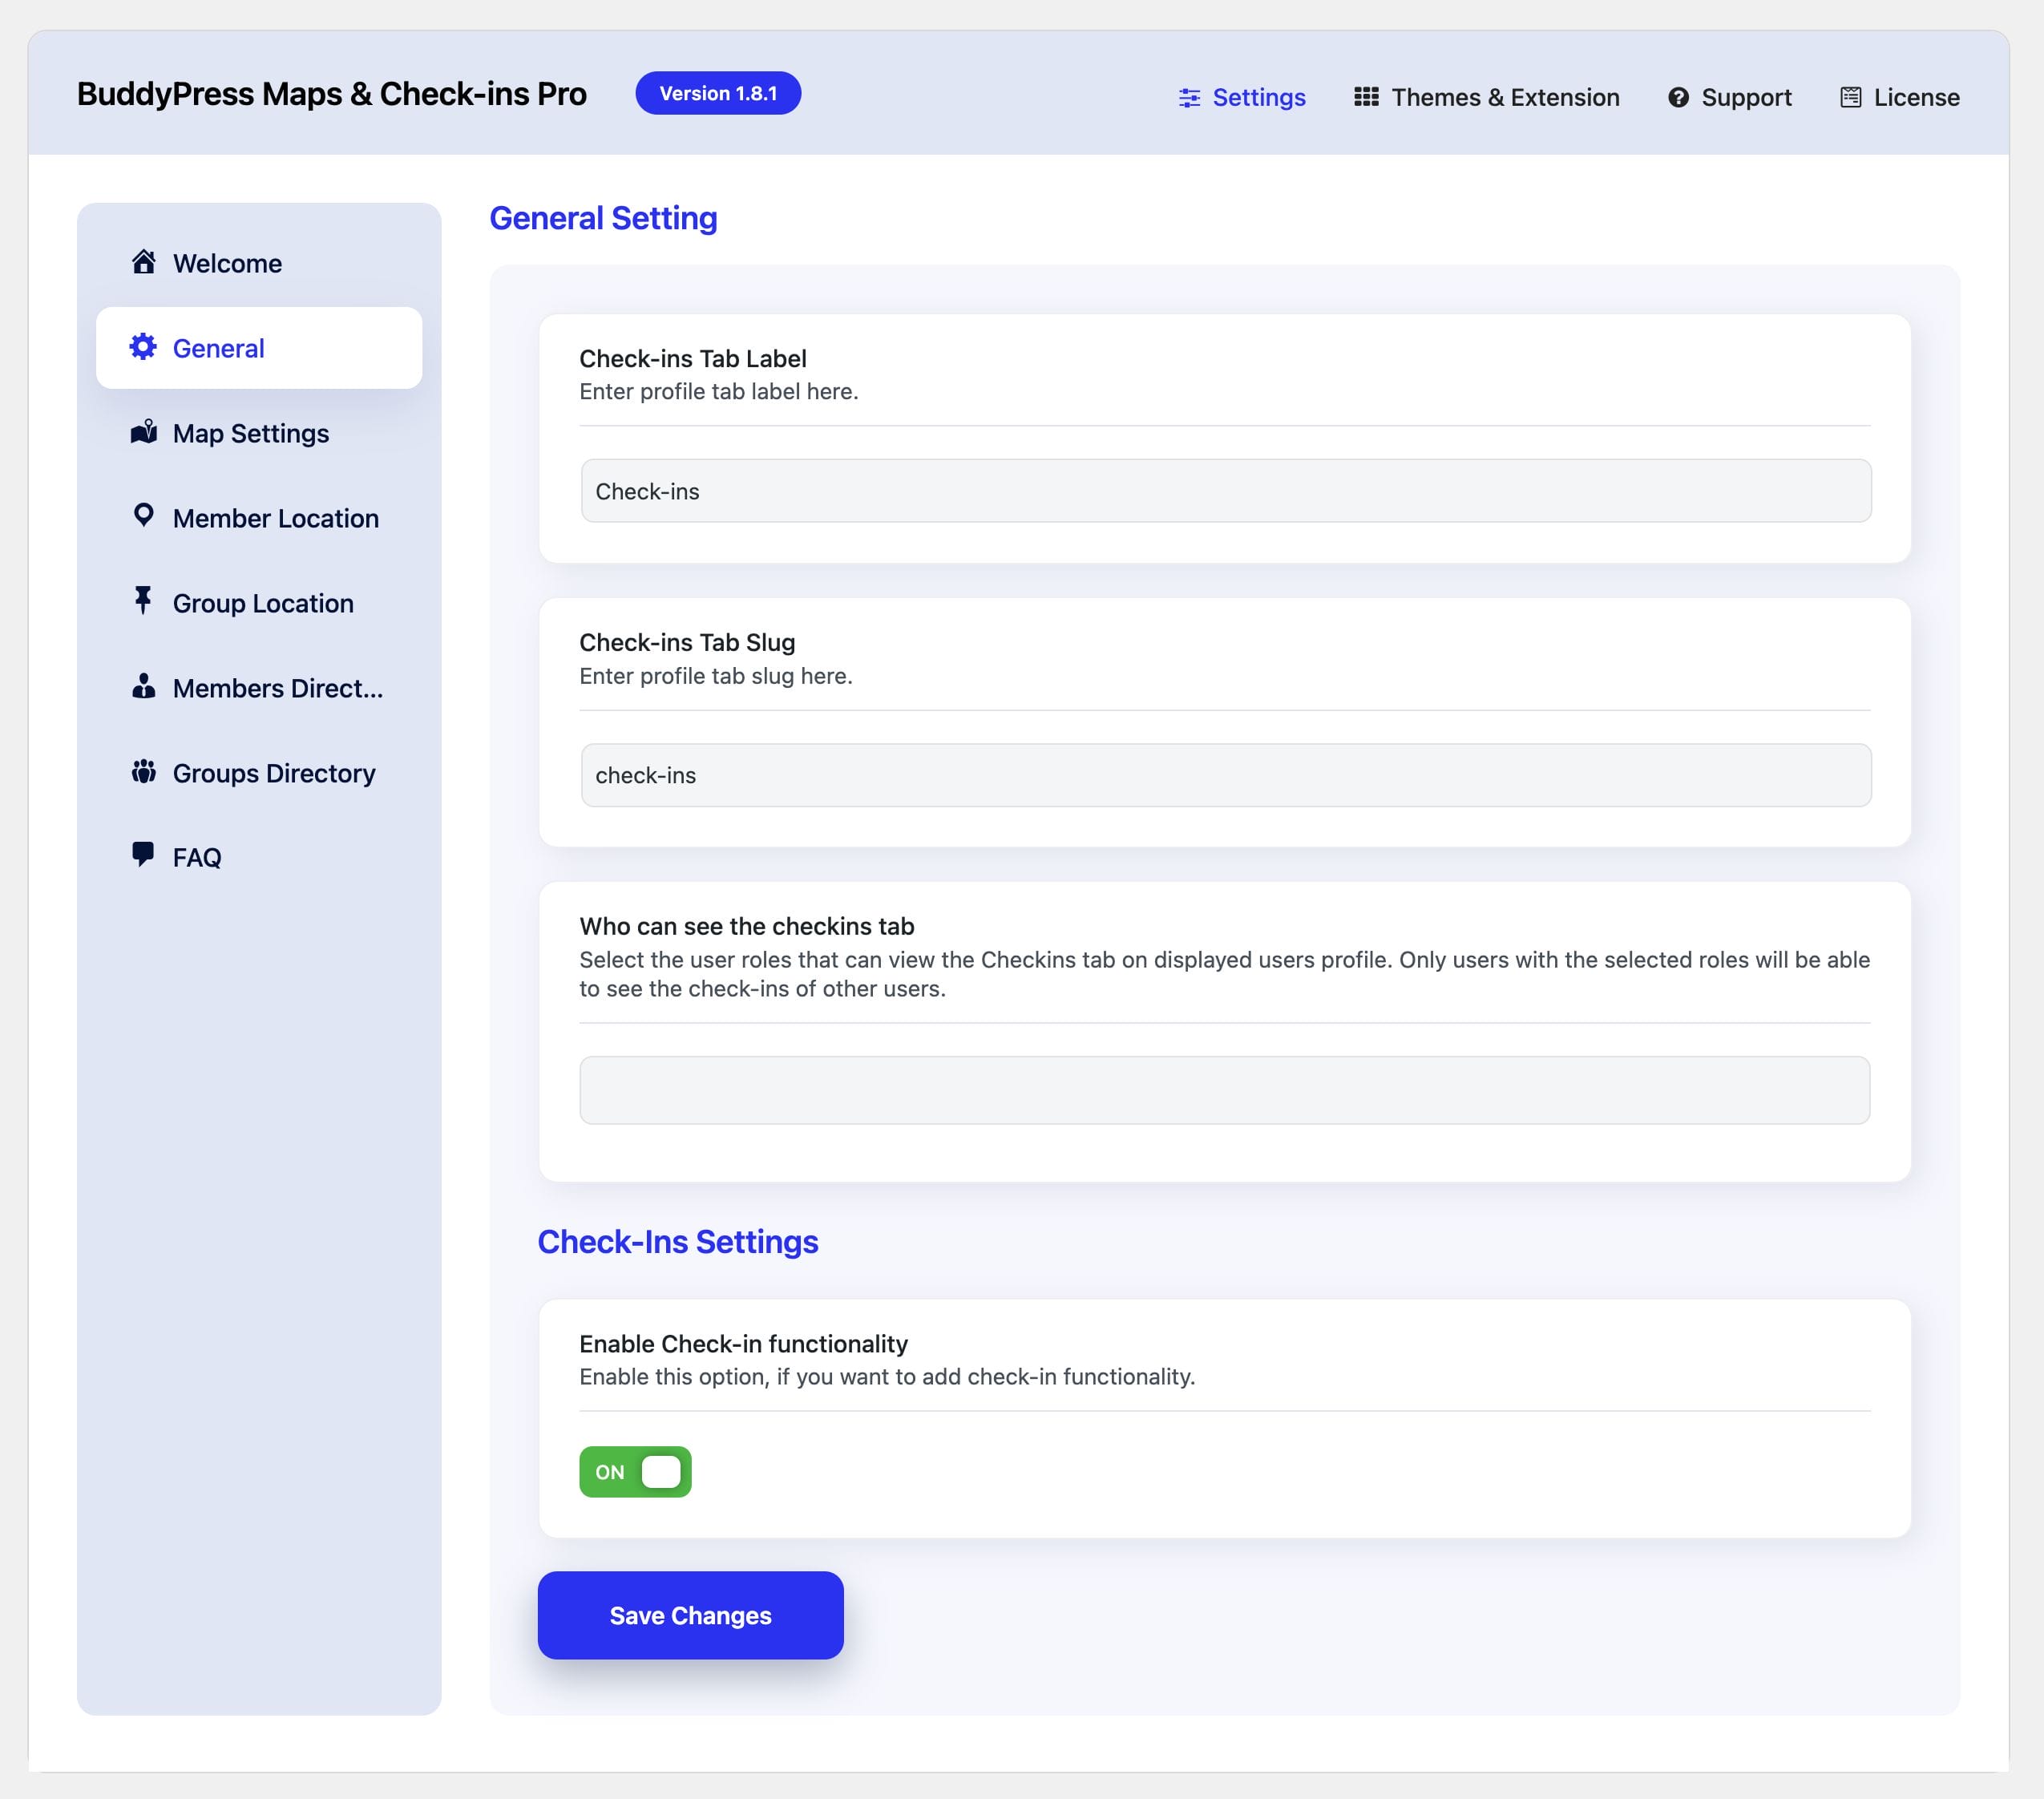Viewport: 2044px width, 1799px height.
Task: Click the General gear icon
Action: (x=143, y=347)
